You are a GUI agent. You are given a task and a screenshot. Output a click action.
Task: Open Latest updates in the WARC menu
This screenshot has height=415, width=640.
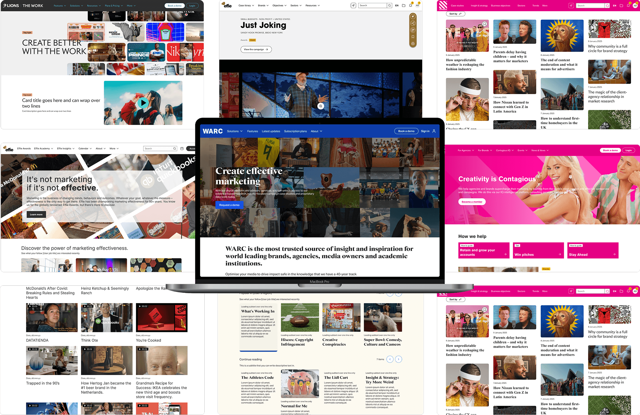click(271, 131)
